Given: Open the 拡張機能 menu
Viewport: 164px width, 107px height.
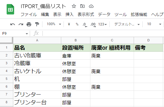Looking at the screenshot, I should pos(139,14).
